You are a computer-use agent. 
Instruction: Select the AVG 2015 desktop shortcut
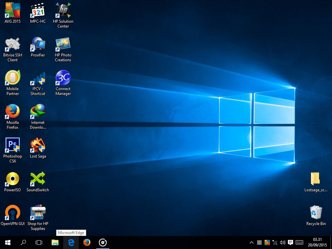point(13,13)
